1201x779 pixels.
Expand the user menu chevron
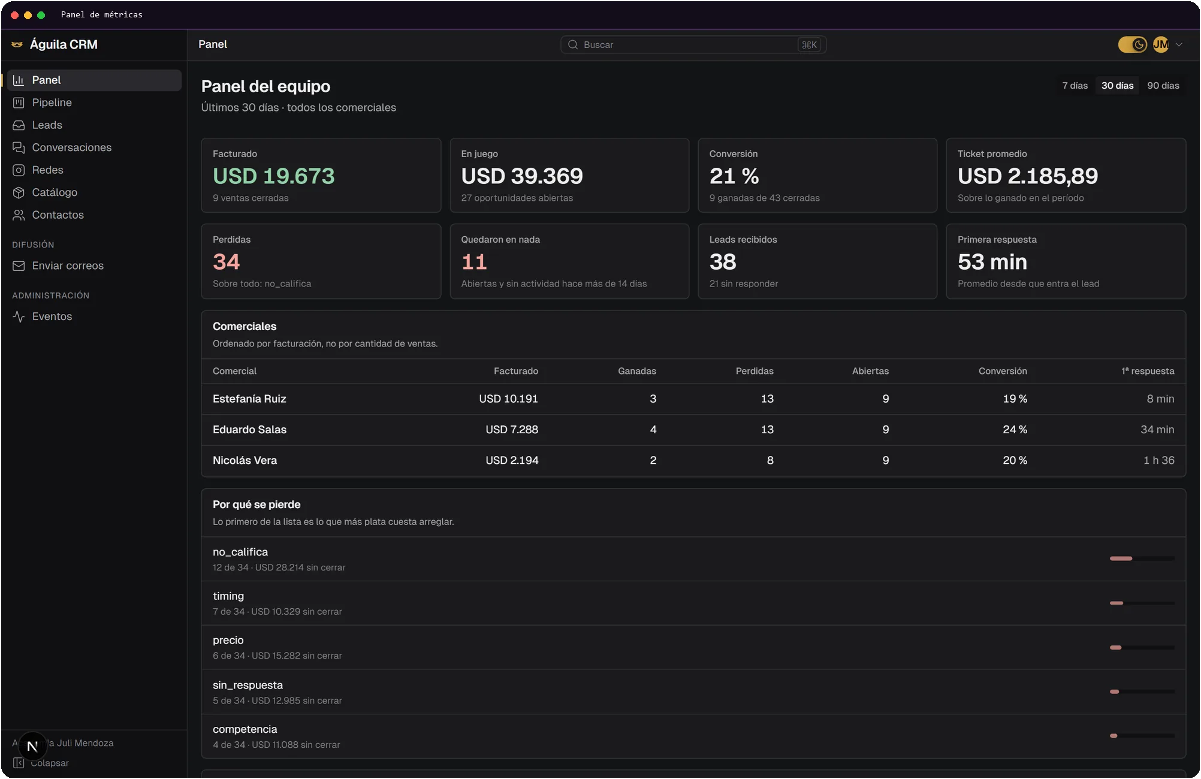coord(1179,44)
